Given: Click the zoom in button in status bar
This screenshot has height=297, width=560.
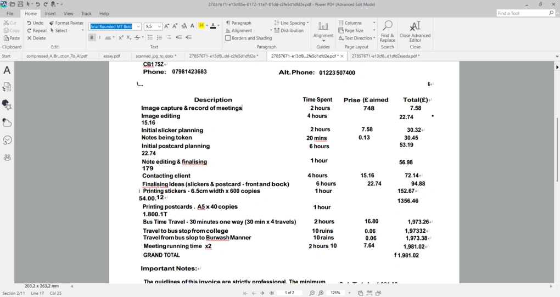Looking at the screenshot, I should [321, 293].
